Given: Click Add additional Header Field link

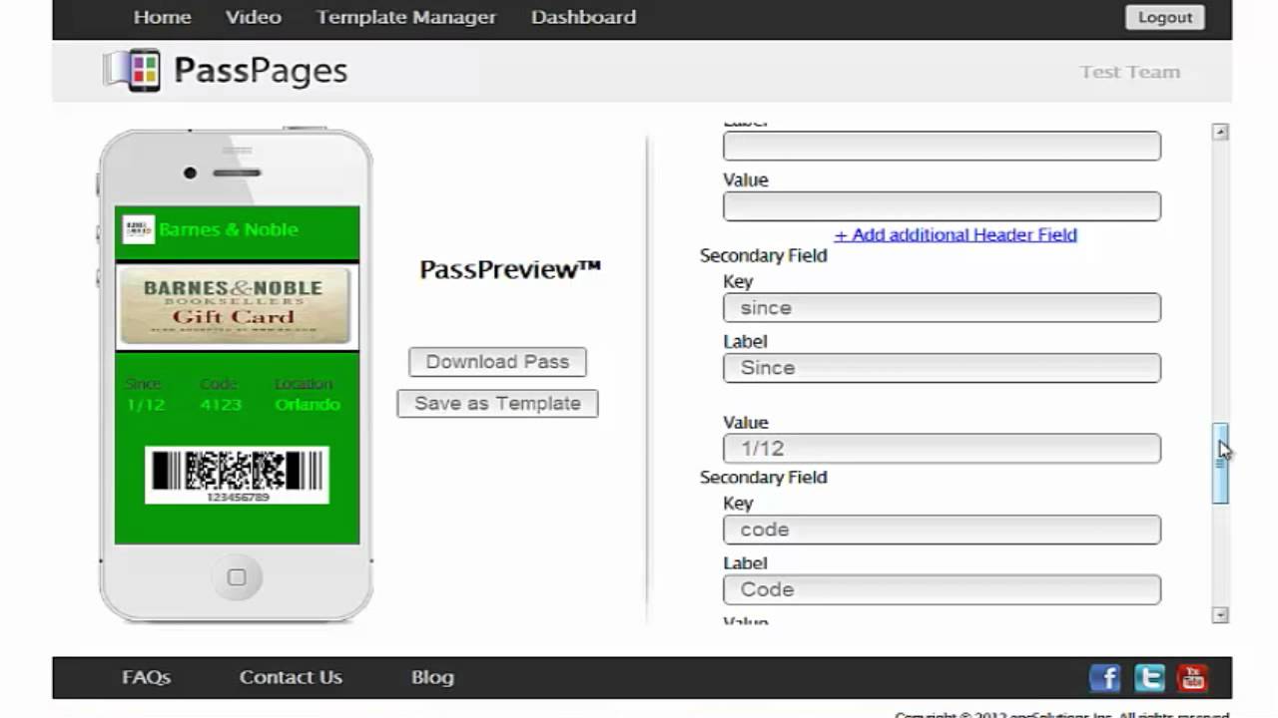Looking at the screenshot, I should pos(956,235).
